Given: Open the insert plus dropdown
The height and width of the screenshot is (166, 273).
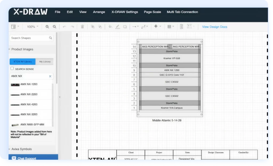Looking at the screenshot, I should pyautogui.click(x=158, y=26).
